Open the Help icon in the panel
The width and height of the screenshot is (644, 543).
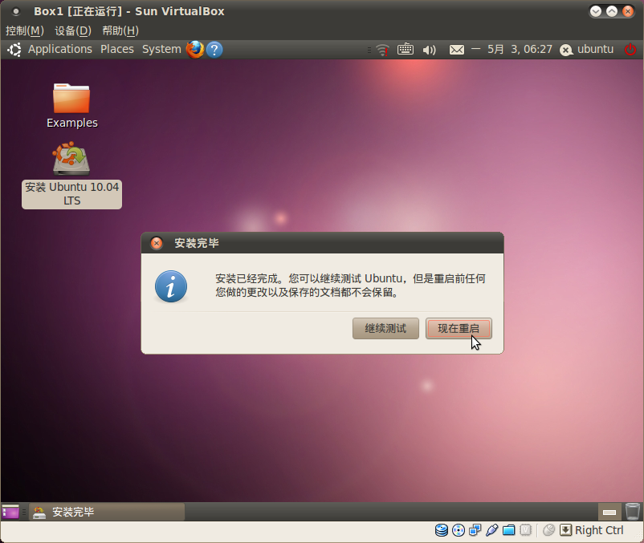point(214,50)
